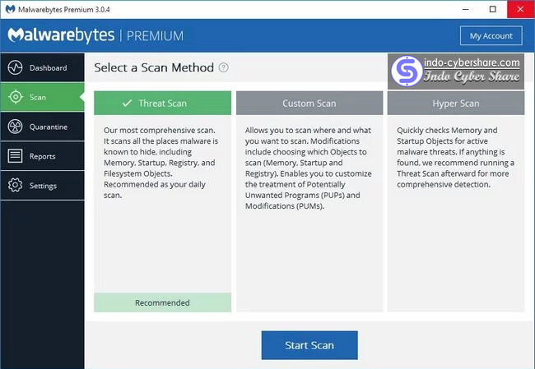Click the Dashboard pulse icon in sidebar
The image size is (535, 369).
pyautogui.click(x=16, y=67)
